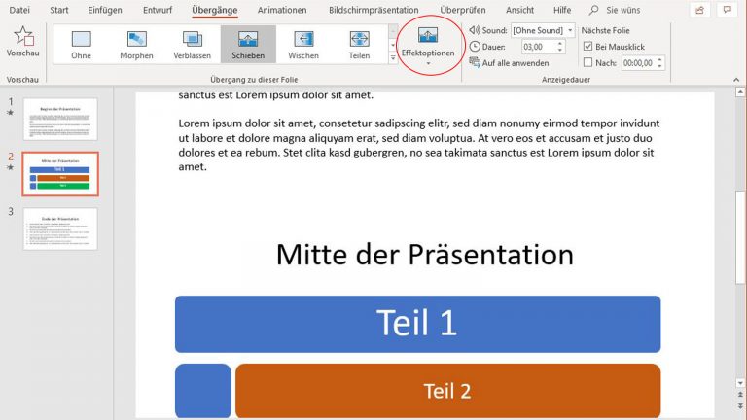Toggle the Bei Mausklick checkbox
This screenshot has width=747, height=420.
tap(587, 47)
